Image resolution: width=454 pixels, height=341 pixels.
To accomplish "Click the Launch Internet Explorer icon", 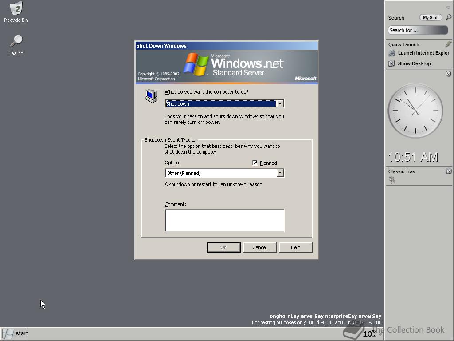I will click(x=392, y=53).
